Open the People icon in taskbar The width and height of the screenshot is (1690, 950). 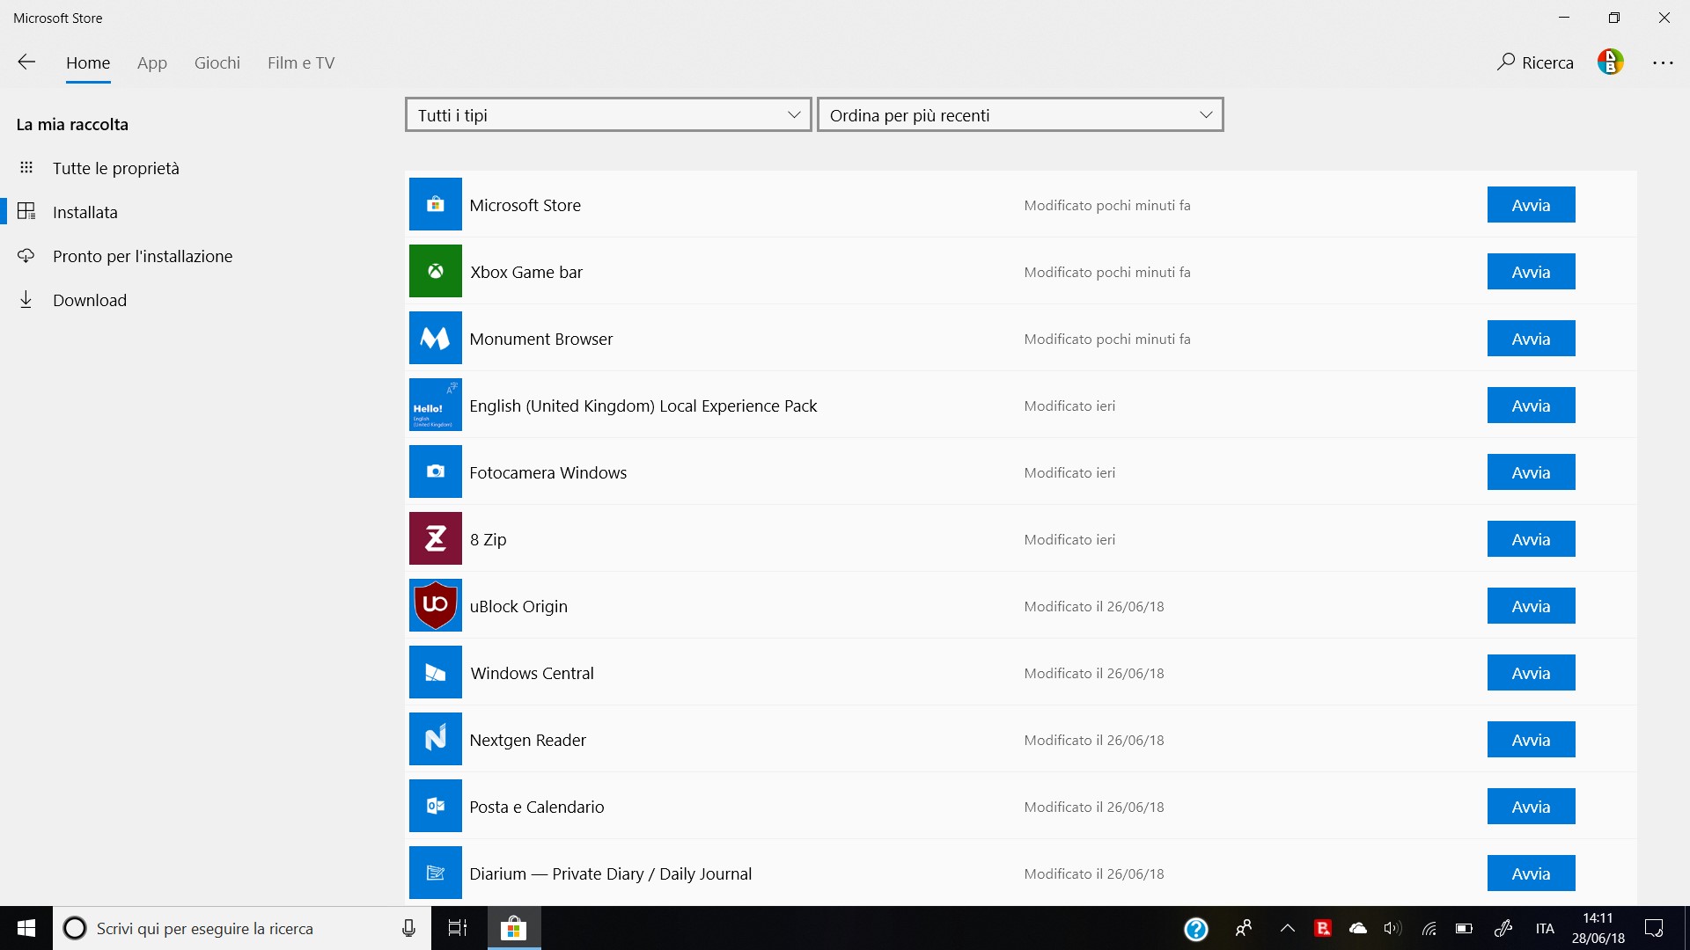coord(1244,928)
